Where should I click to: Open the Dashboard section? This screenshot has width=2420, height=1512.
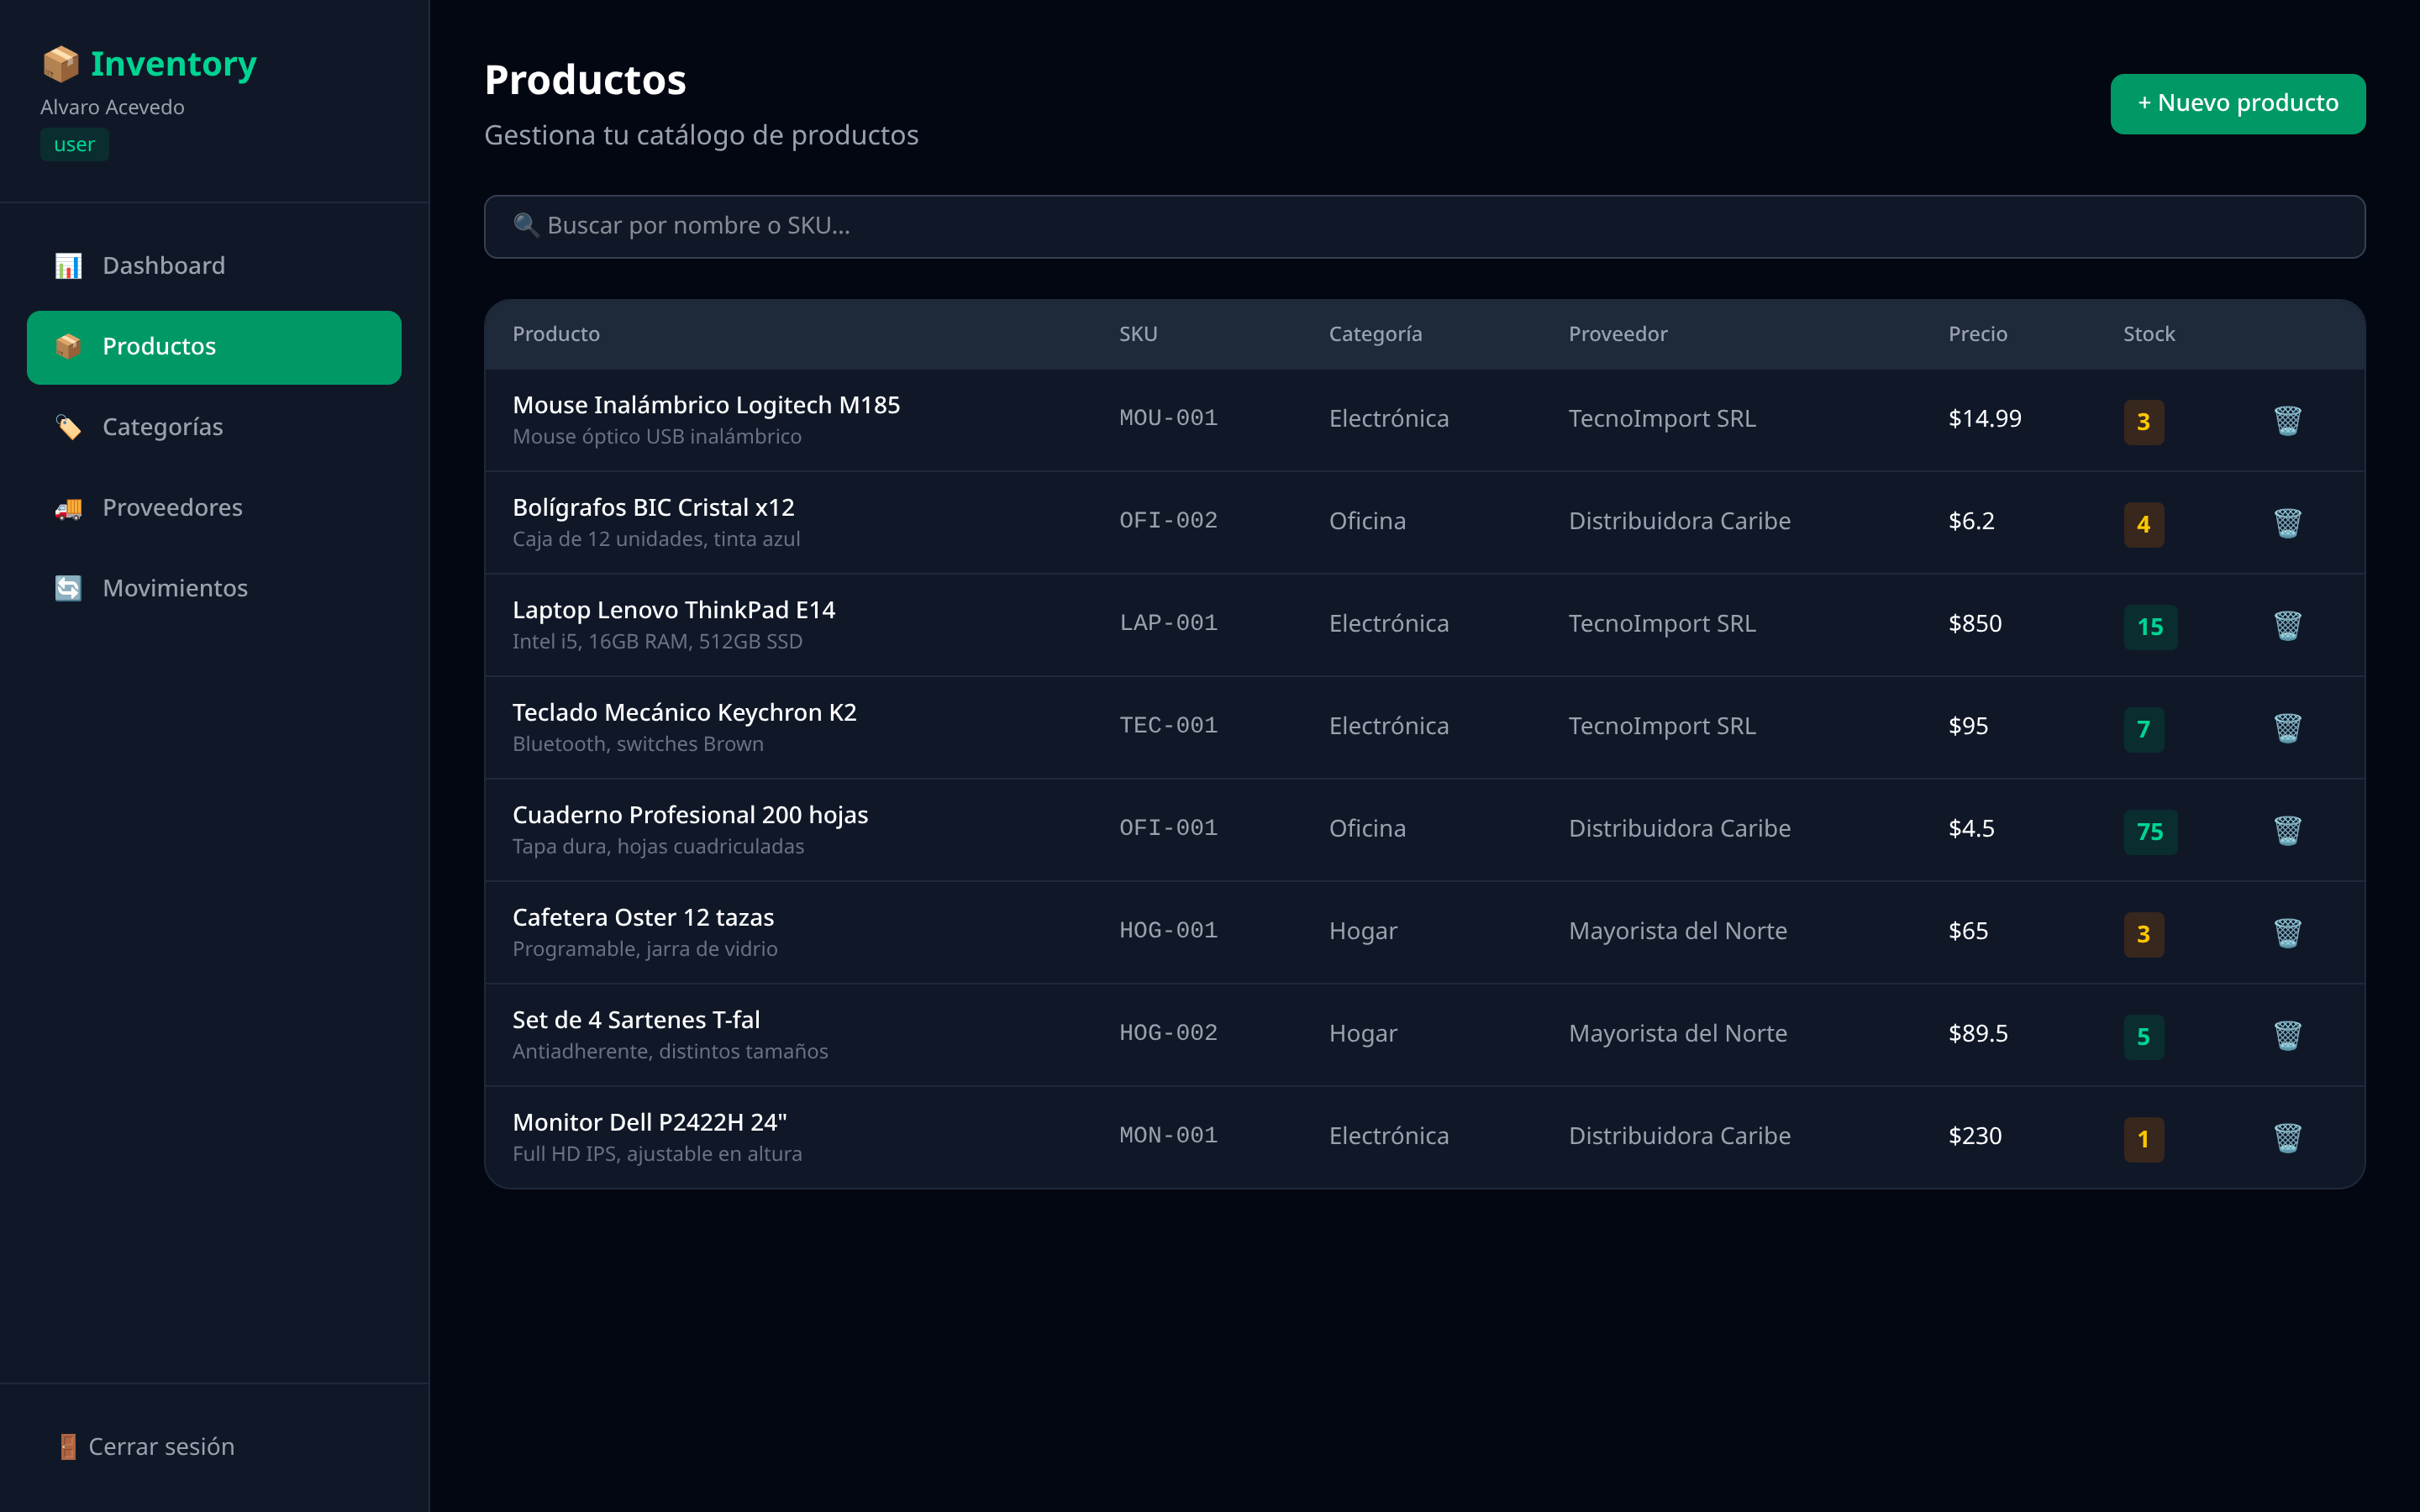click(x=214, y=266)
